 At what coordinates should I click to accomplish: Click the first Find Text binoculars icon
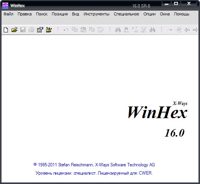(x=118, y=30)
